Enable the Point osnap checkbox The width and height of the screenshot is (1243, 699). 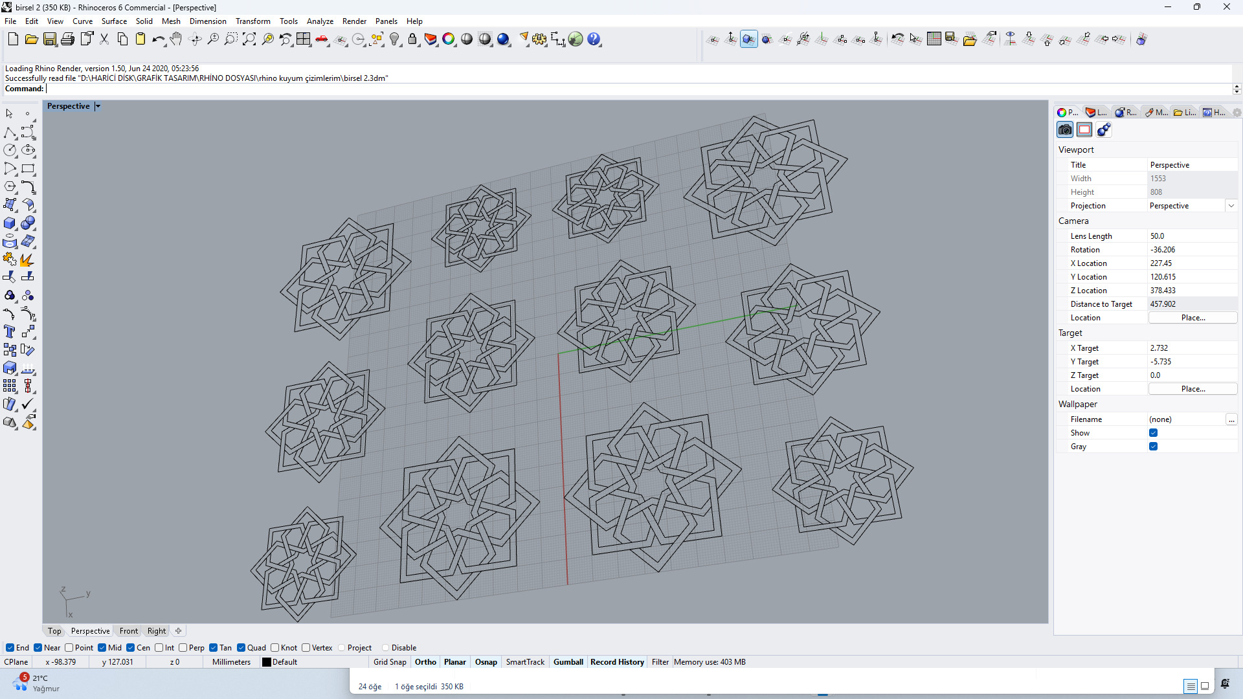click(69, 648)
